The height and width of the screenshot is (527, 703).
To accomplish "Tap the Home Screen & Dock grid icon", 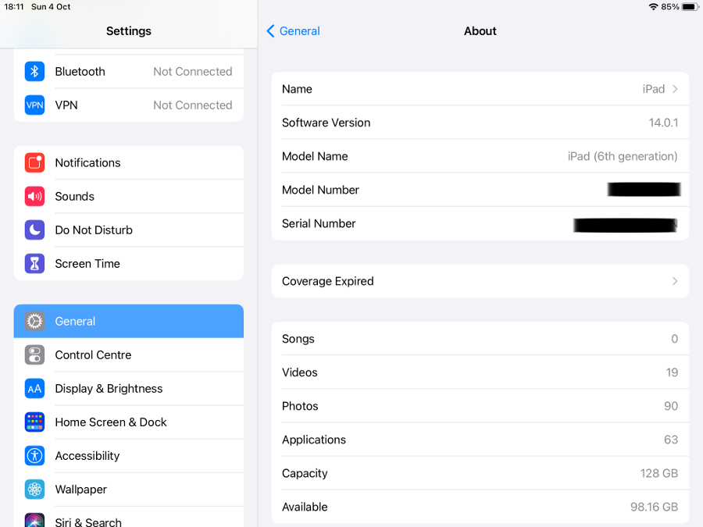I will (x=34, y=422).
